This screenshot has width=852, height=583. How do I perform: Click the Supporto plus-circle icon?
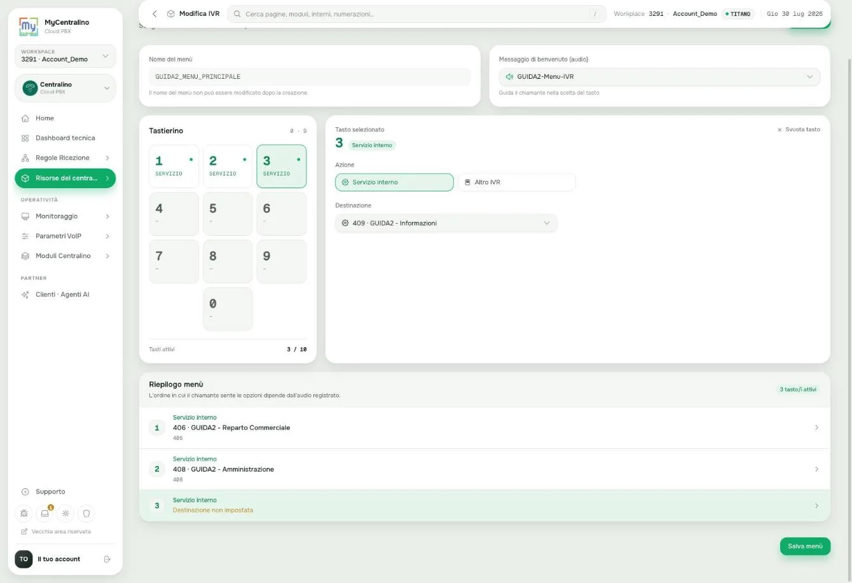tap(25, 491)
